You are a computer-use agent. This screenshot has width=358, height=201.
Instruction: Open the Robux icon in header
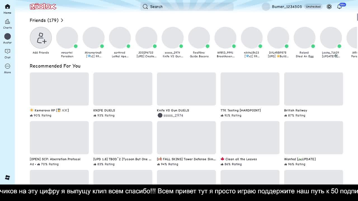[x=329, y=7]
